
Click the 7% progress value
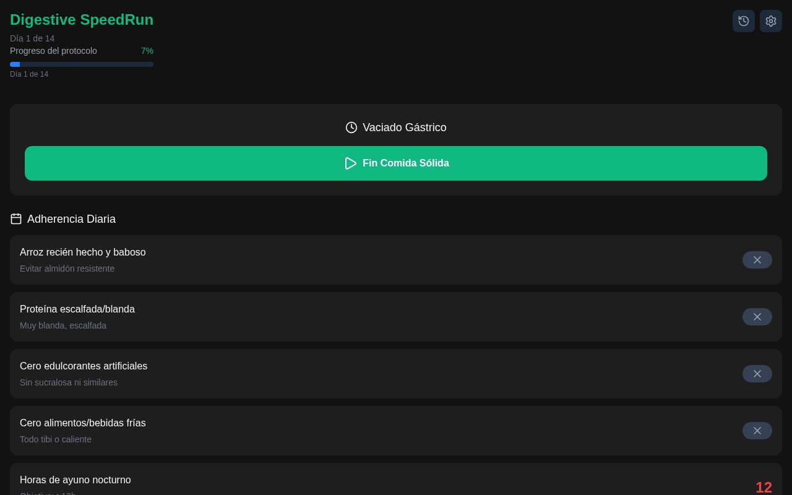click(x=147, y=51)
